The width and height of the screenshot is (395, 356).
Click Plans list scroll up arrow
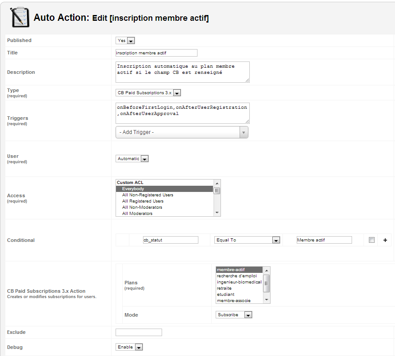(x=267, y=270)
